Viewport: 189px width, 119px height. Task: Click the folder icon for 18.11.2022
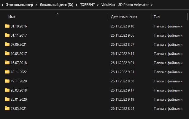(7, 72)
